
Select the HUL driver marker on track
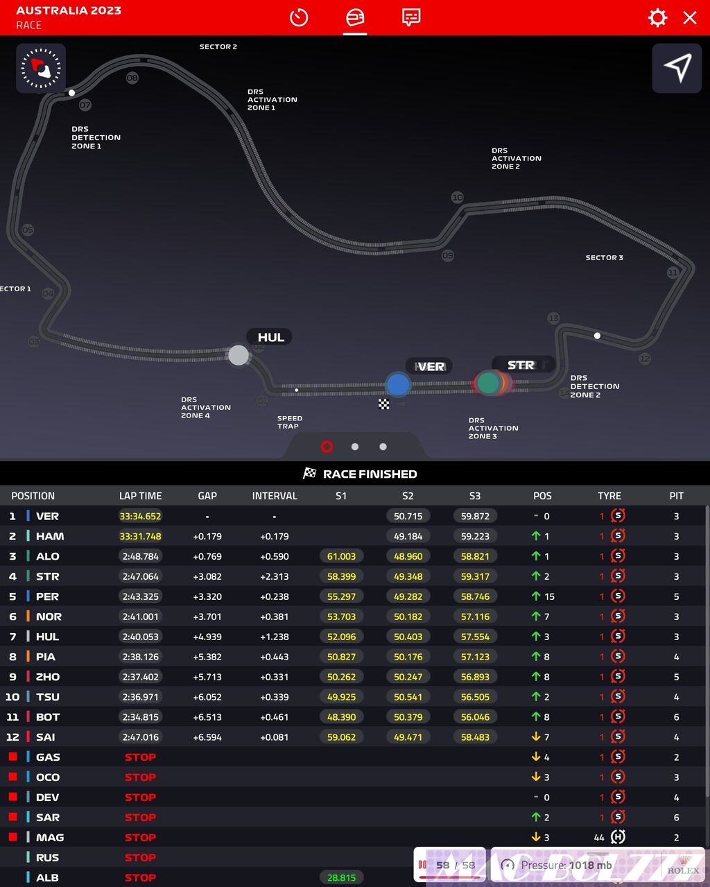click(239, 355)
